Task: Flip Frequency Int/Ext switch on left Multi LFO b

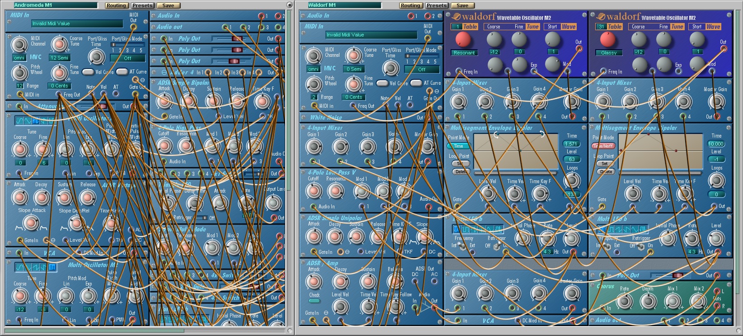Action: (462, 246)
